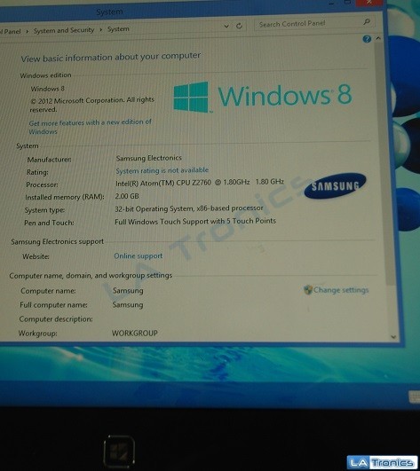Click the Intel Atom CPU Z2760 processor text

coord(200,183)
